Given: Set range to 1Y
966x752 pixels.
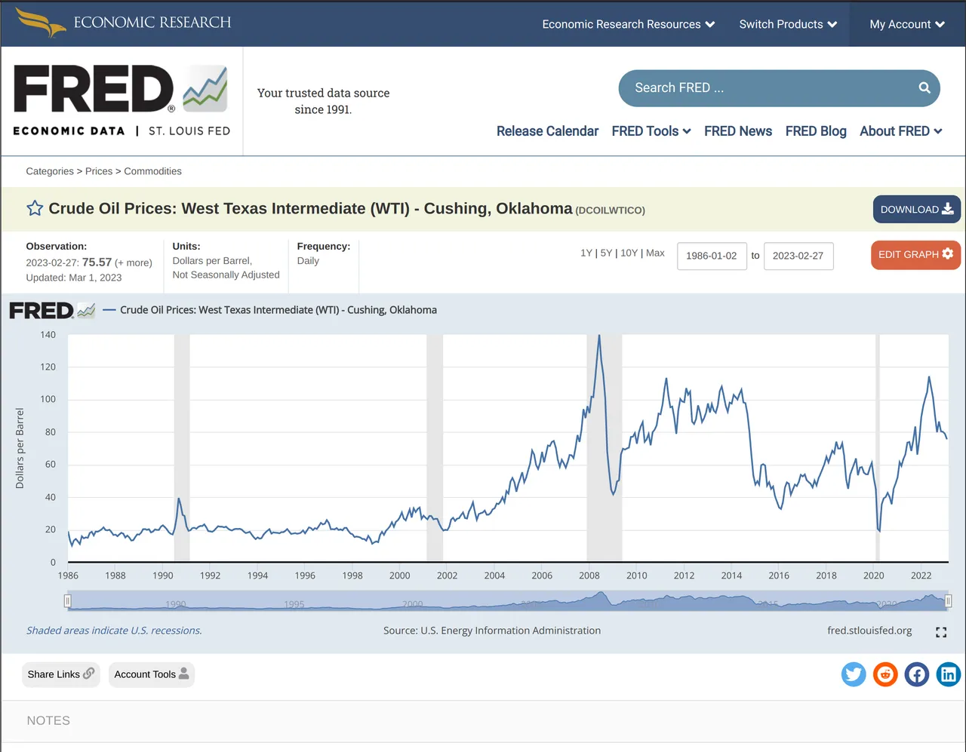Looking at the screenshot, I should coord(586,253).
